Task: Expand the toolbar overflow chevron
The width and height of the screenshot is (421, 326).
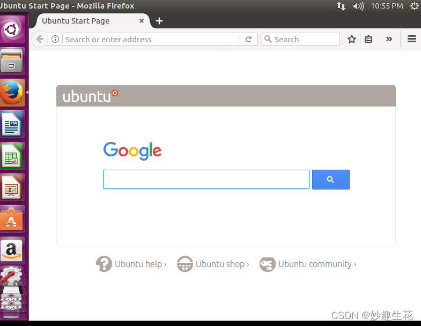Action: 389,40
